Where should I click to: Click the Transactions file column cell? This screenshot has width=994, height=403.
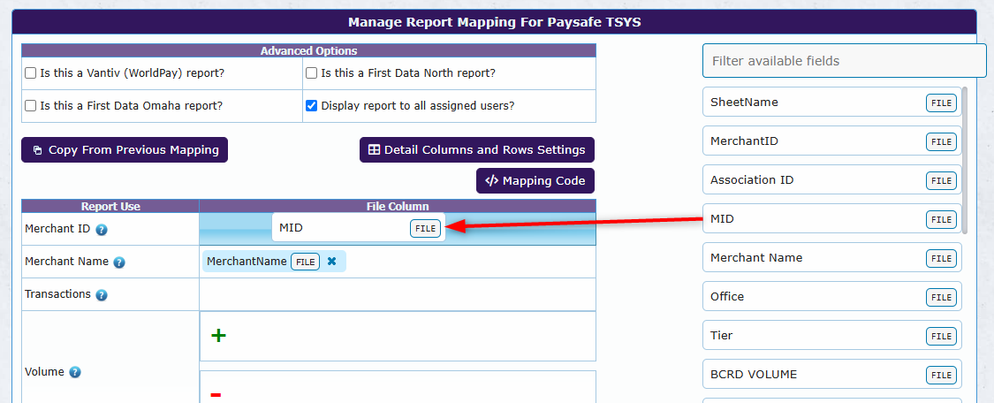398,294
